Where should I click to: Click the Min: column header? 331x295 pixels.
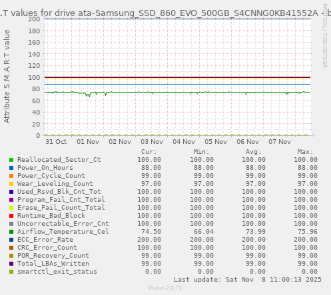pos(201,152)
